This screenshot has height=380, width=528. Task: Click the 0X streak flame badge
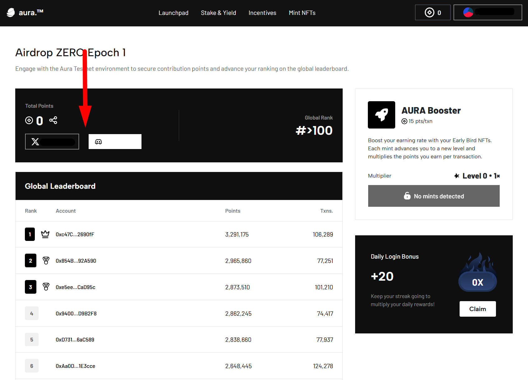[478, 273]
